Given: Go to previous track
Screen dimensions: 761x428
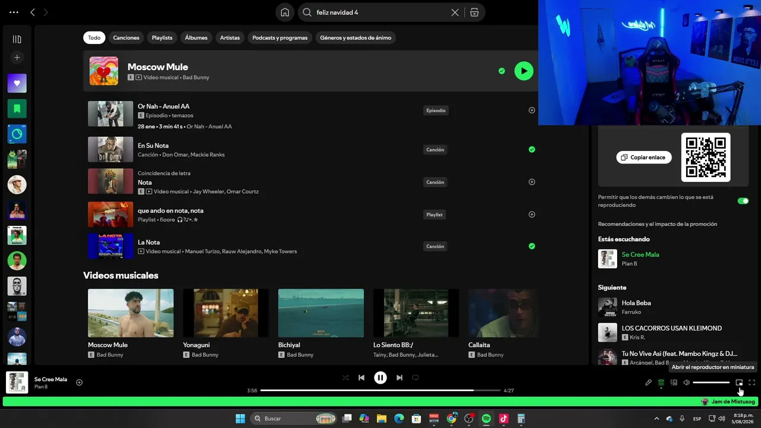Looking at the screenshot, I should pyautogui.click(x=361, y=377).
